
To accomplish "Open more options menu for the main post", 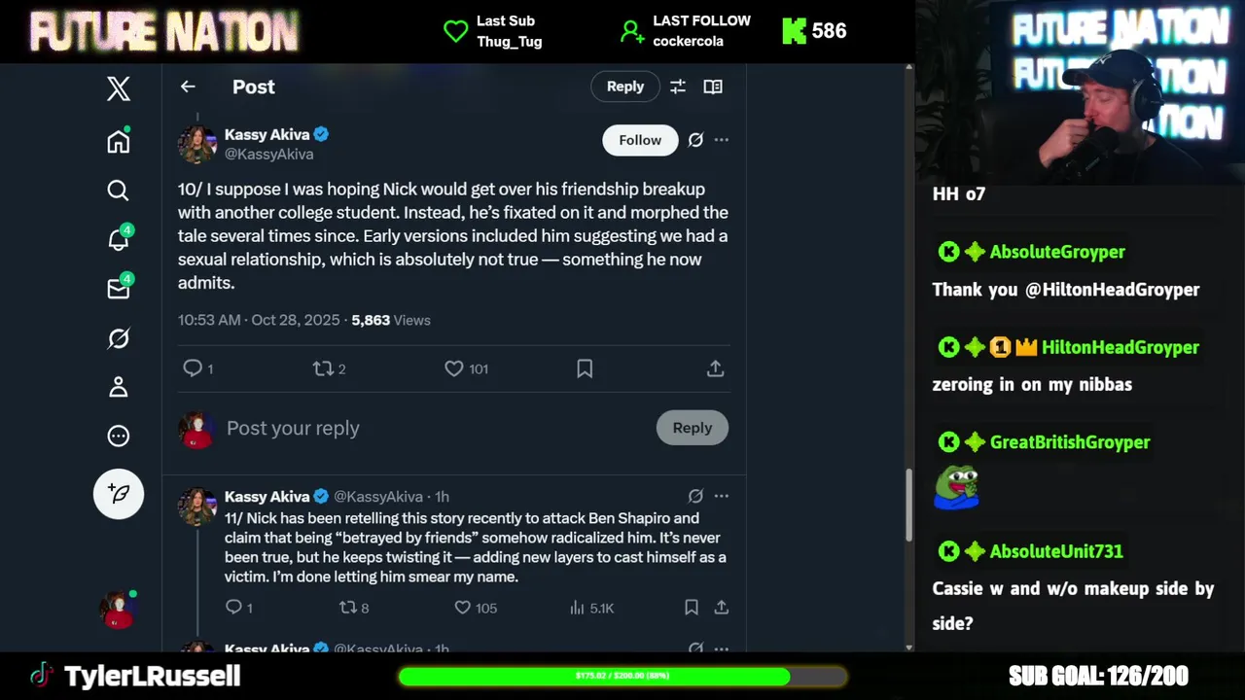I will tap(721, 140).
